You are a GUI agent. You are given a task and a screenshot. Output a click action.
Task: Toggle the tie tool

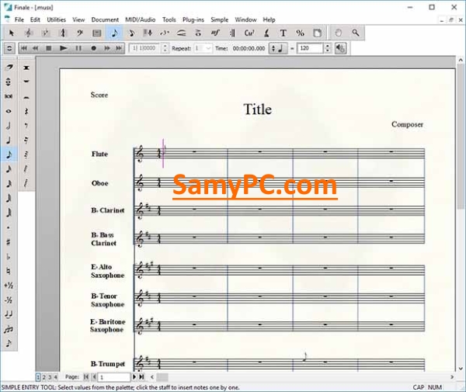click(x=9, y=314)
